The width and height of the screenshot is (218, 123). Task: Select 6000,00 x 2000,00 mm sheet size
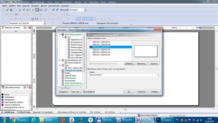(x=101, y=52)
